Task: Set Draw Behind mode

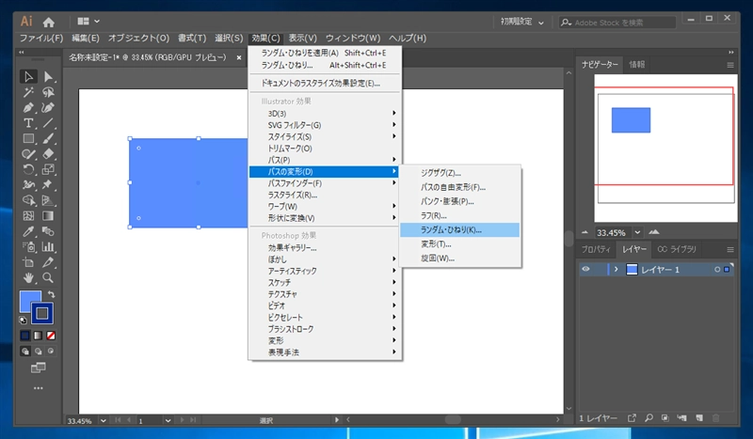Action: (38, 352)
